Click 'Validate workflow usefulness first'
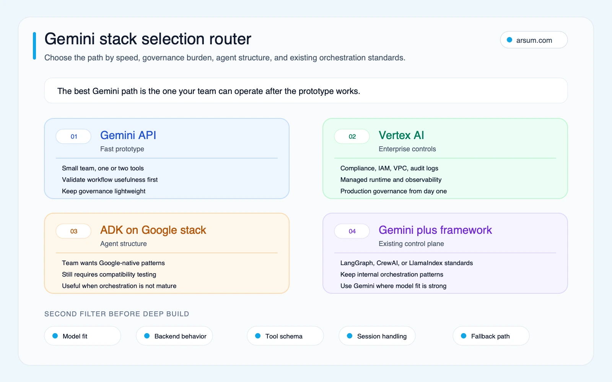Viewport: 612px width, 382px height. 110,180
